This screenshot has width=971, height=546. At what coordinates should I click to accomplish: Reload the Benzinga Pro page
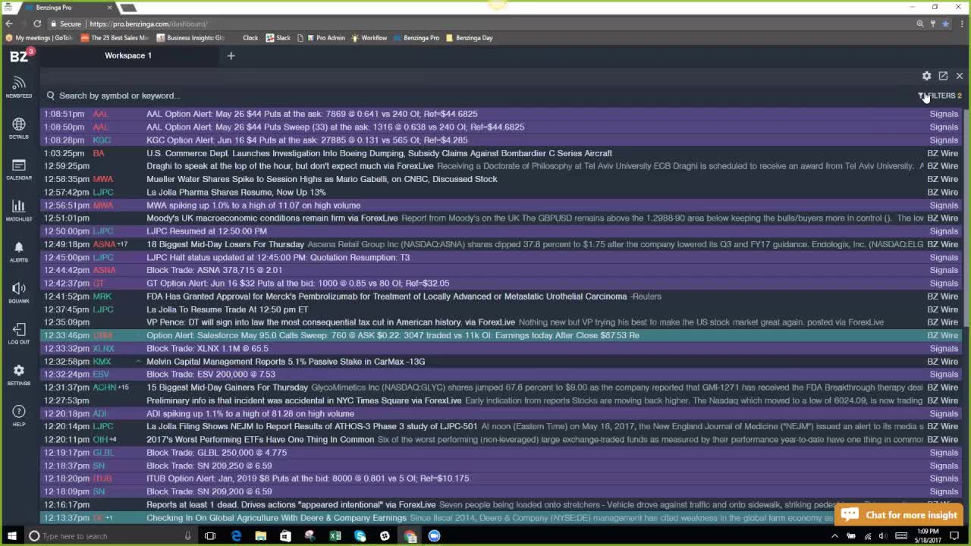point(36,24)
